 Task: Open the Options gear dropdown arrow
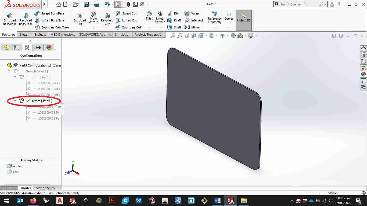coord(147,4)
